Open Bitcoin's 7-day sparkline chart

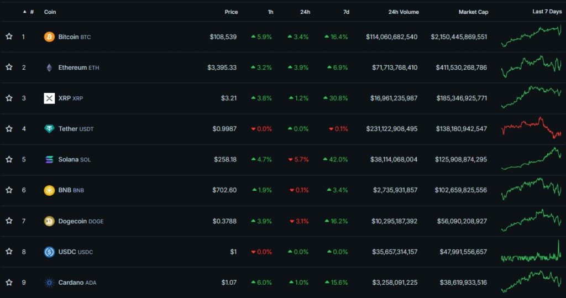click(531, 36)
